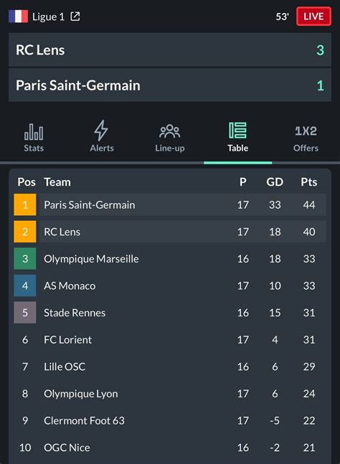The height and width of the screenshot is (464, 340).
Task: Select Olympique Marseille in the table
Action: [x=91, y=259]
